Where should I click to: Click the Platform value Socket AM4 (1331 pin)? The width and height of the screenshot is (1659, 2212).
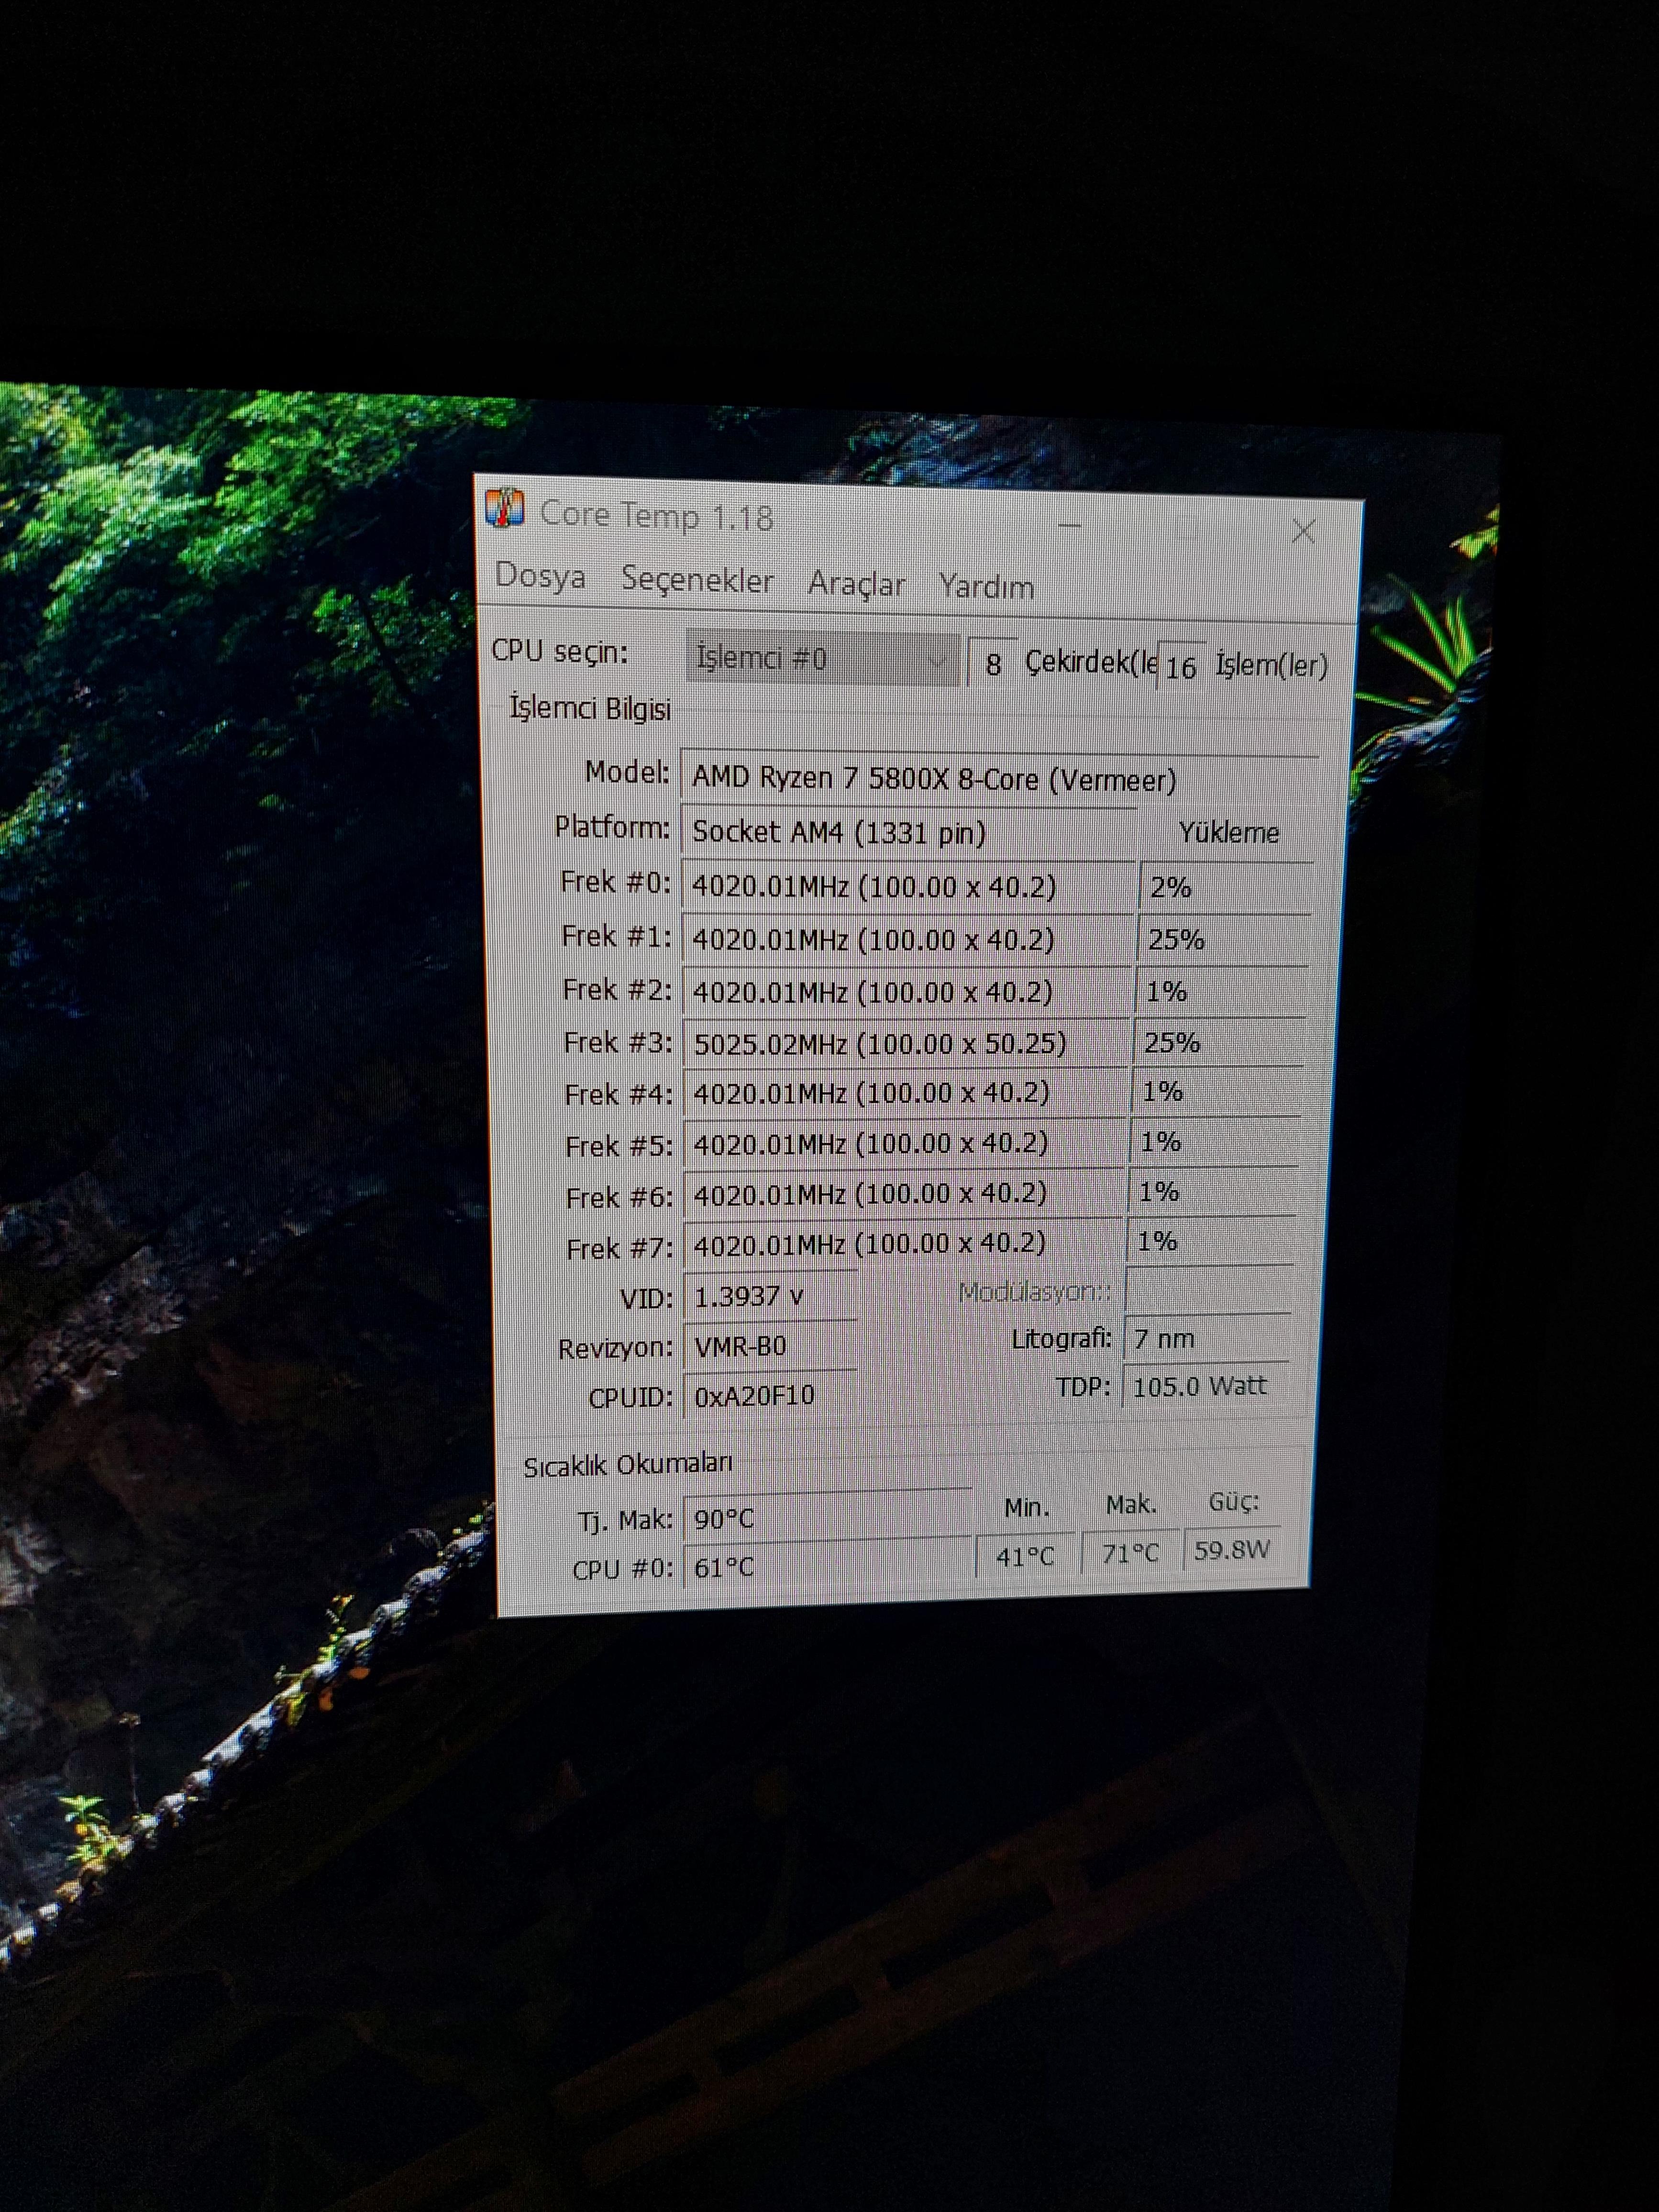(x=908, y=832)
